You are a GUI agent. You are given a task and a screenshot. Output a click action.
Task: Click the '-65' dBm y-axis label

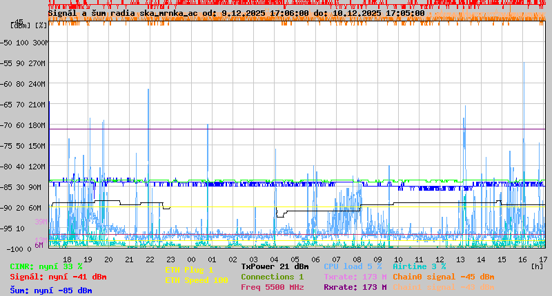6,105
